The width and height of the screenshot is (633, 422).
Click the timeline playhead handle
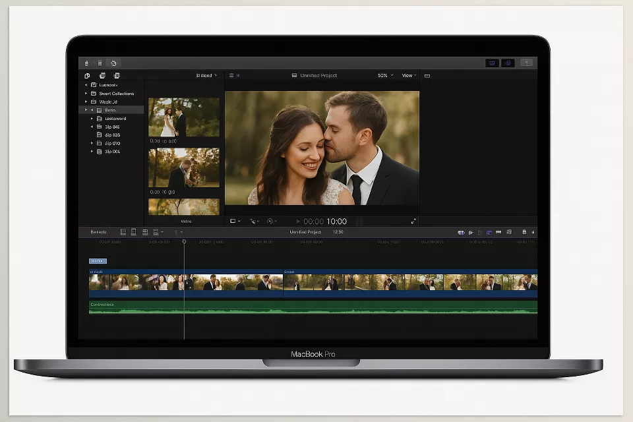pyautogui.click(x=184, y=241)
